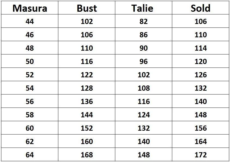This screenshot has width=230, height=162.
Task: Click size 52 in the Masura column
Action: (30, 75)
